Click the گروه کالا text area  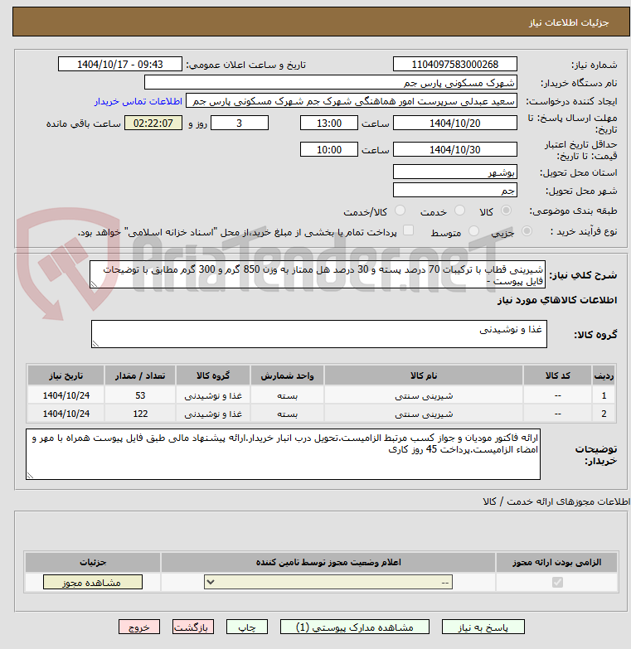click(318, 334)
